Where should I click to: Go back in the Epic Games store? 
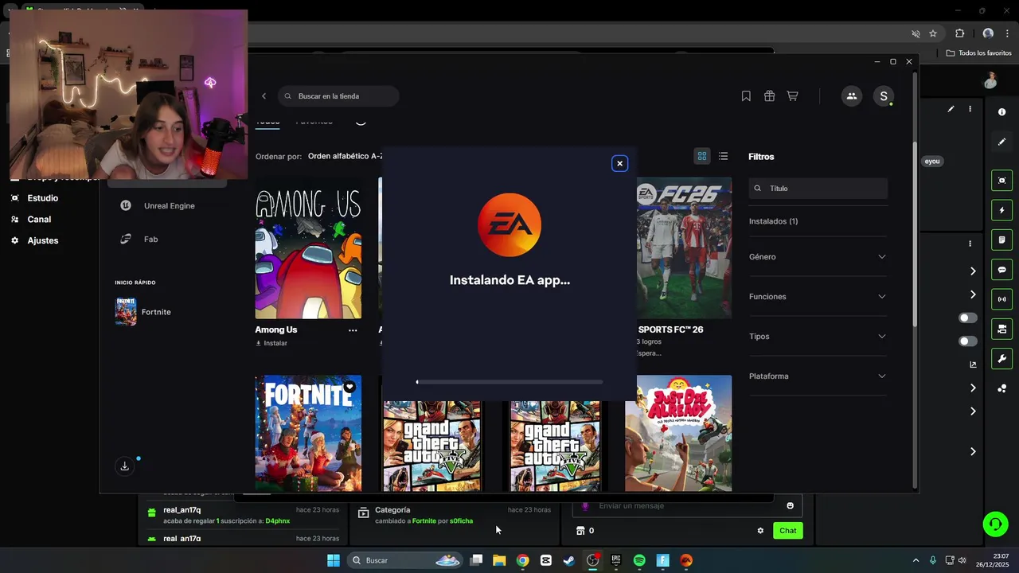coord(264,96)
